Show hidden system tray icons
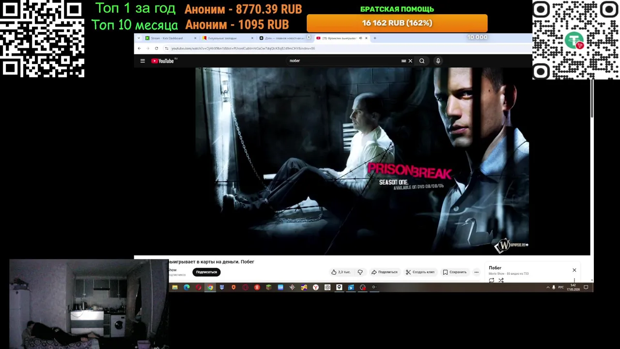This screenshot has width=620, height=349. click(x=548, y=287)
